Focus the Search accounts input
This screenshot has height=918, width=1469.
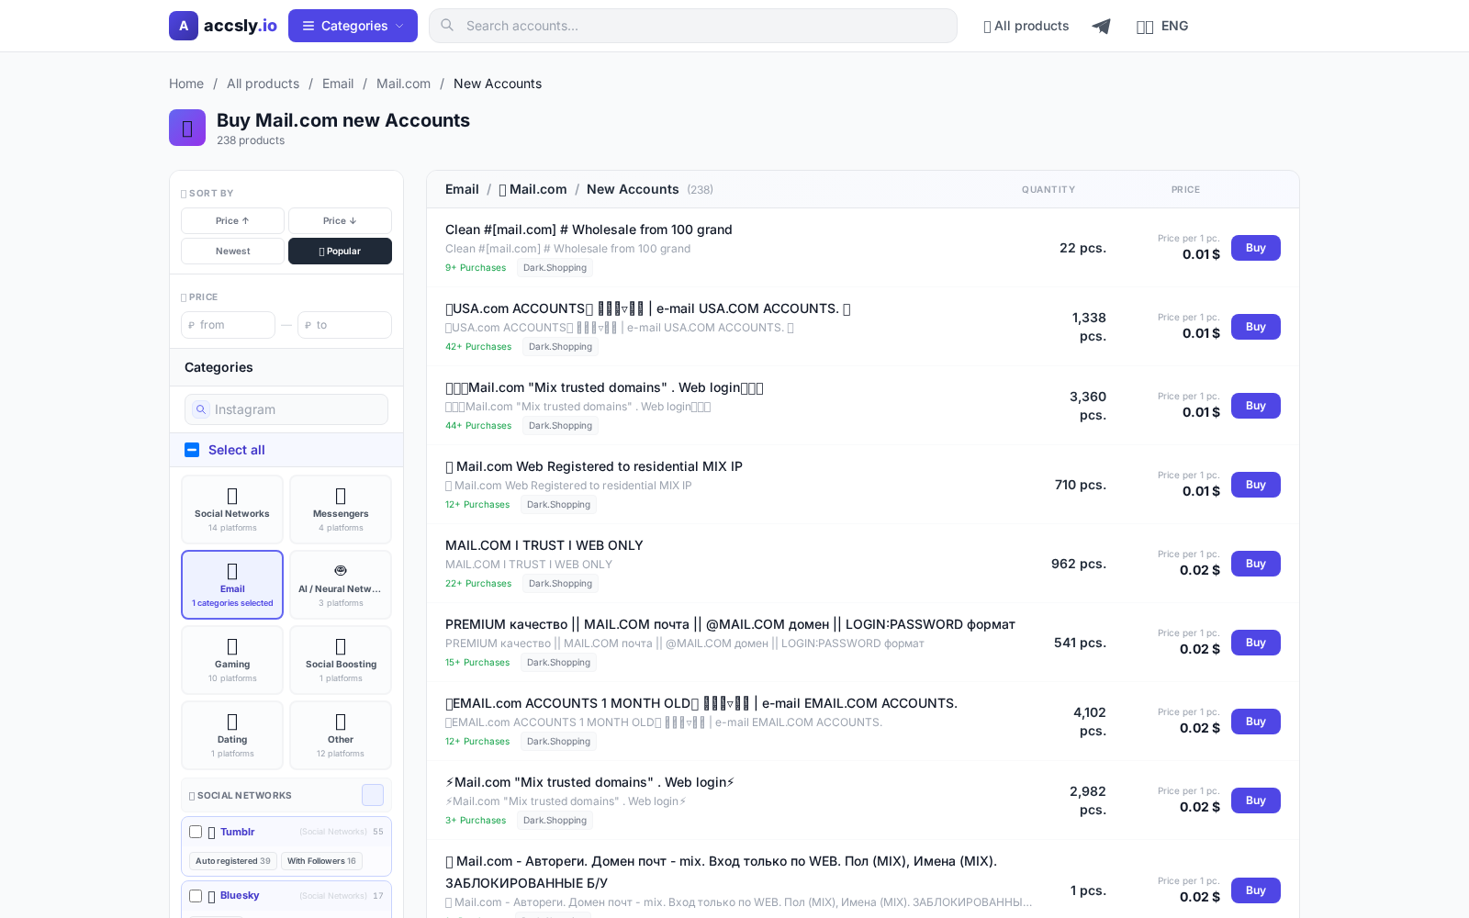(693, 26)
